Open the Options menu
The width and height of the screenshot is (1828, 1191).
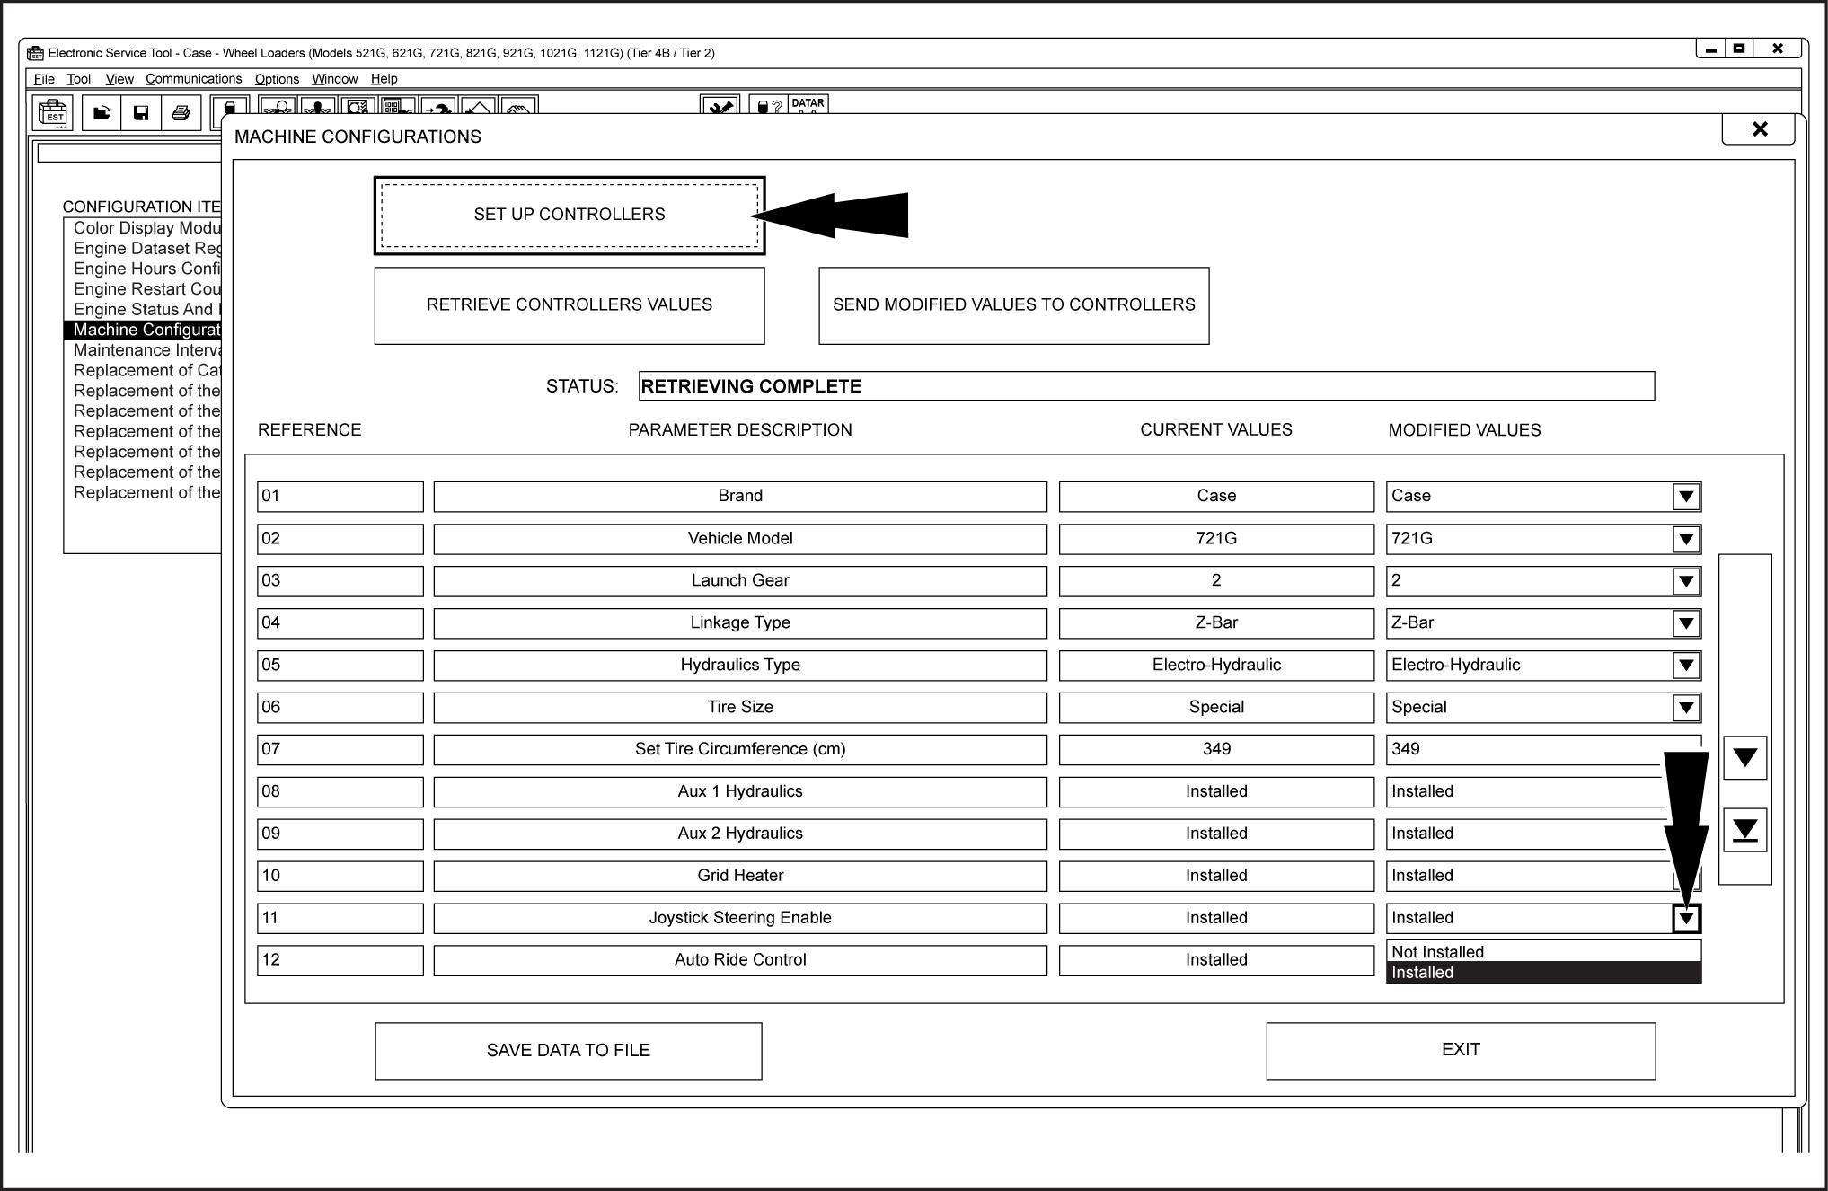coord(277,79)
